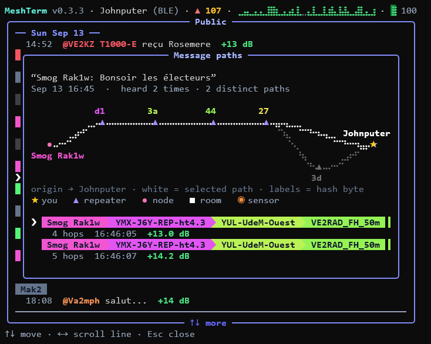Image resolution: width=431 pixels, height=344 pixels.
Task: Click the '+14 dB' value in Mak2 message
Action: (x=173, y=301)
